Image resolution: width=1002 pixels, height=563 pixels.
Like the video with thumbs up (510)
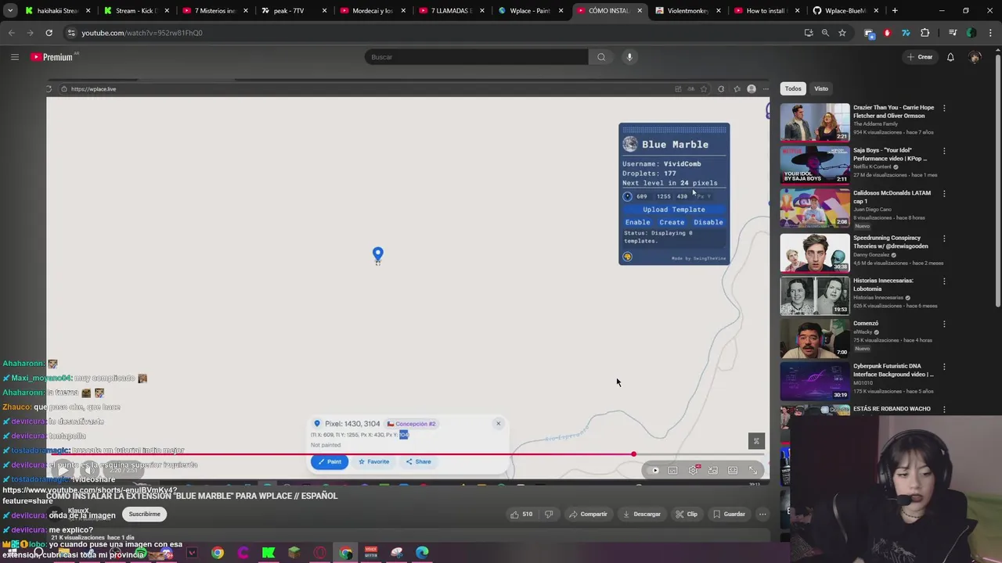click(521, 514)
